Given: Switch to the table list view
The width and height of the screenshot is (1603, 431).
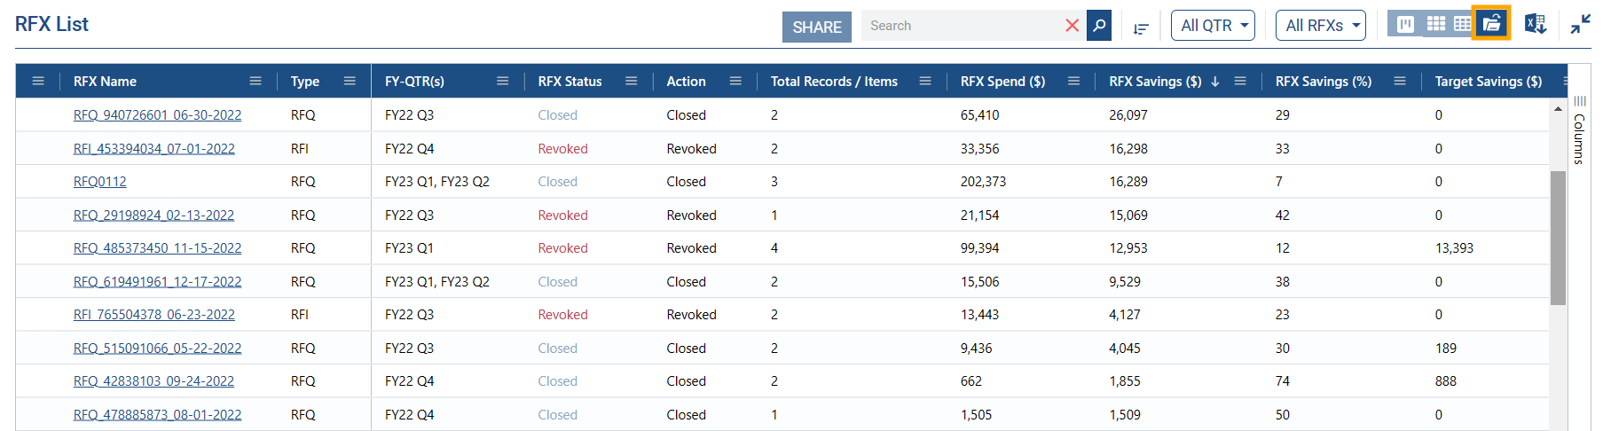Looking at the screenshot, I should coord(1462,24).
